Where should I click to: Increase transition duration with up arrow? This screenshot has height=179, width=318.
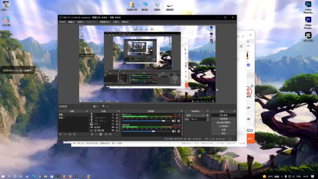coord(207,119)
